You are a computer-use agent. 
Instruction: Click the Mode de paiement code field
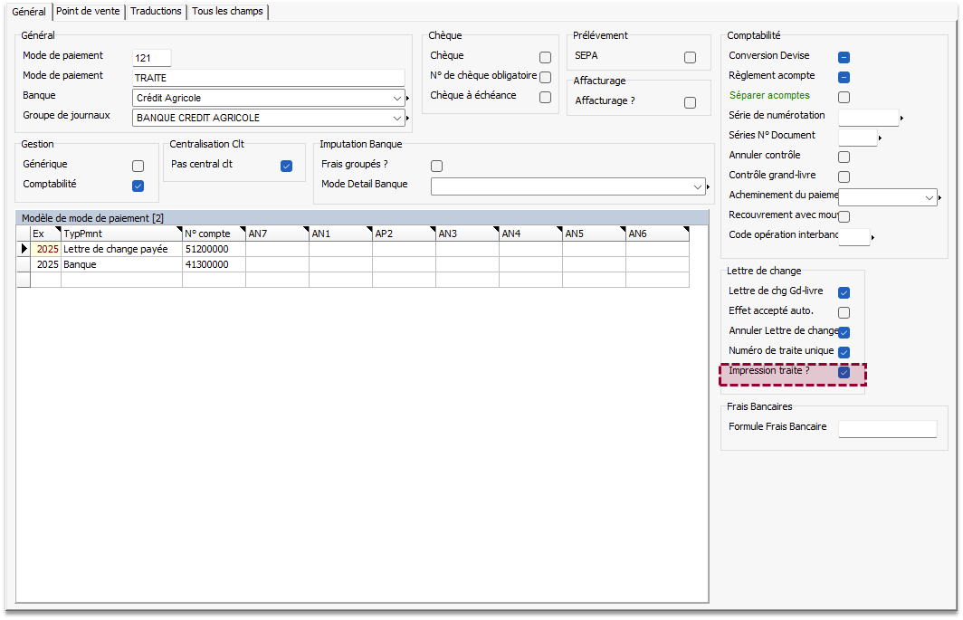click(x=151, y=58)
